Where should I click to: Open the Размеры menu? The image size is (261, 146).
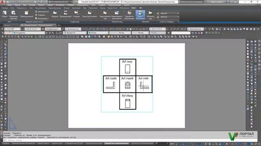(x=71, y=5)
